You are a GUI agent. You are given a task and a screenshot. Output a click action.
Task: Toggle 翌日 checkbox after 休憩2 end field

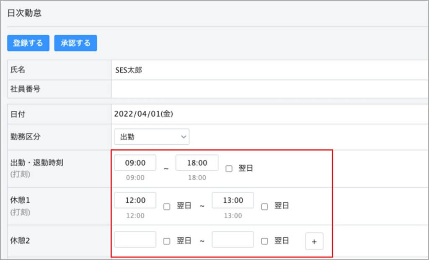265,241
